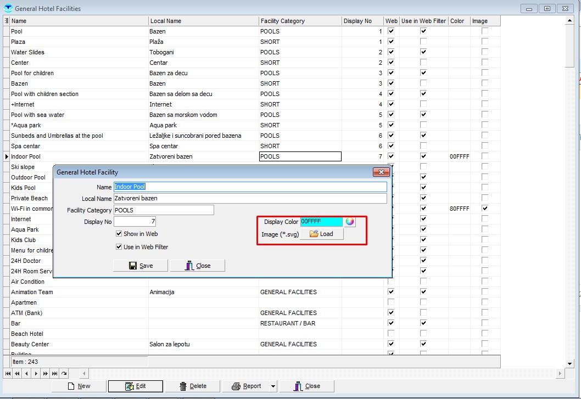Click the refresh icon in navigator
The width and height of the screenshot is (581, 399).
click(64, 374)
